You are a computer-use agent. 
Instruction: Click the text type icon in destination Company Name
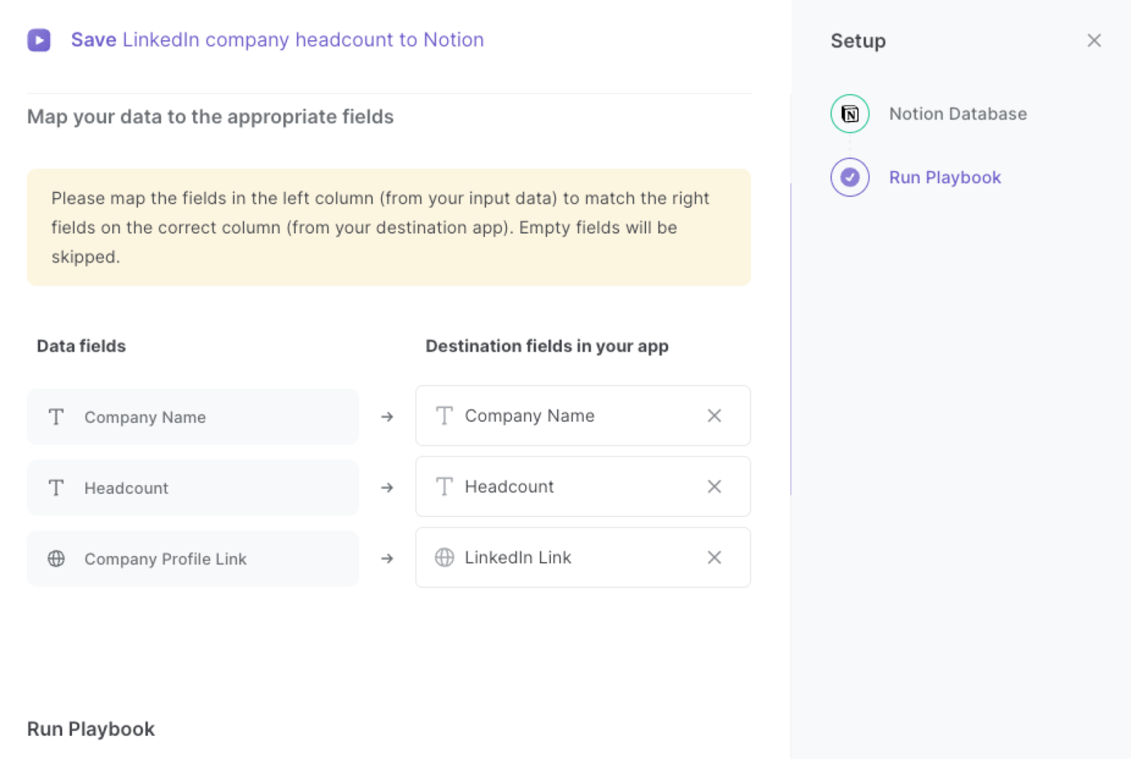[x=444, y=416]
